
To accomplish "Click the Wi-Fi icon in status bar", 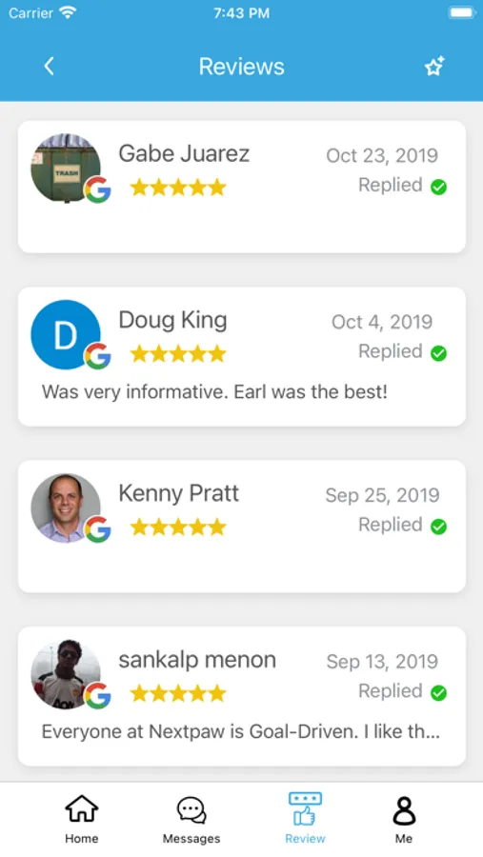I will [x=68, y=12].
